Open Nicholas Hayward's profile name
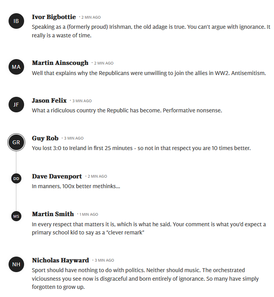Viewport: 274px width, 297px height. pyautogui.click(x=60, y=260)
